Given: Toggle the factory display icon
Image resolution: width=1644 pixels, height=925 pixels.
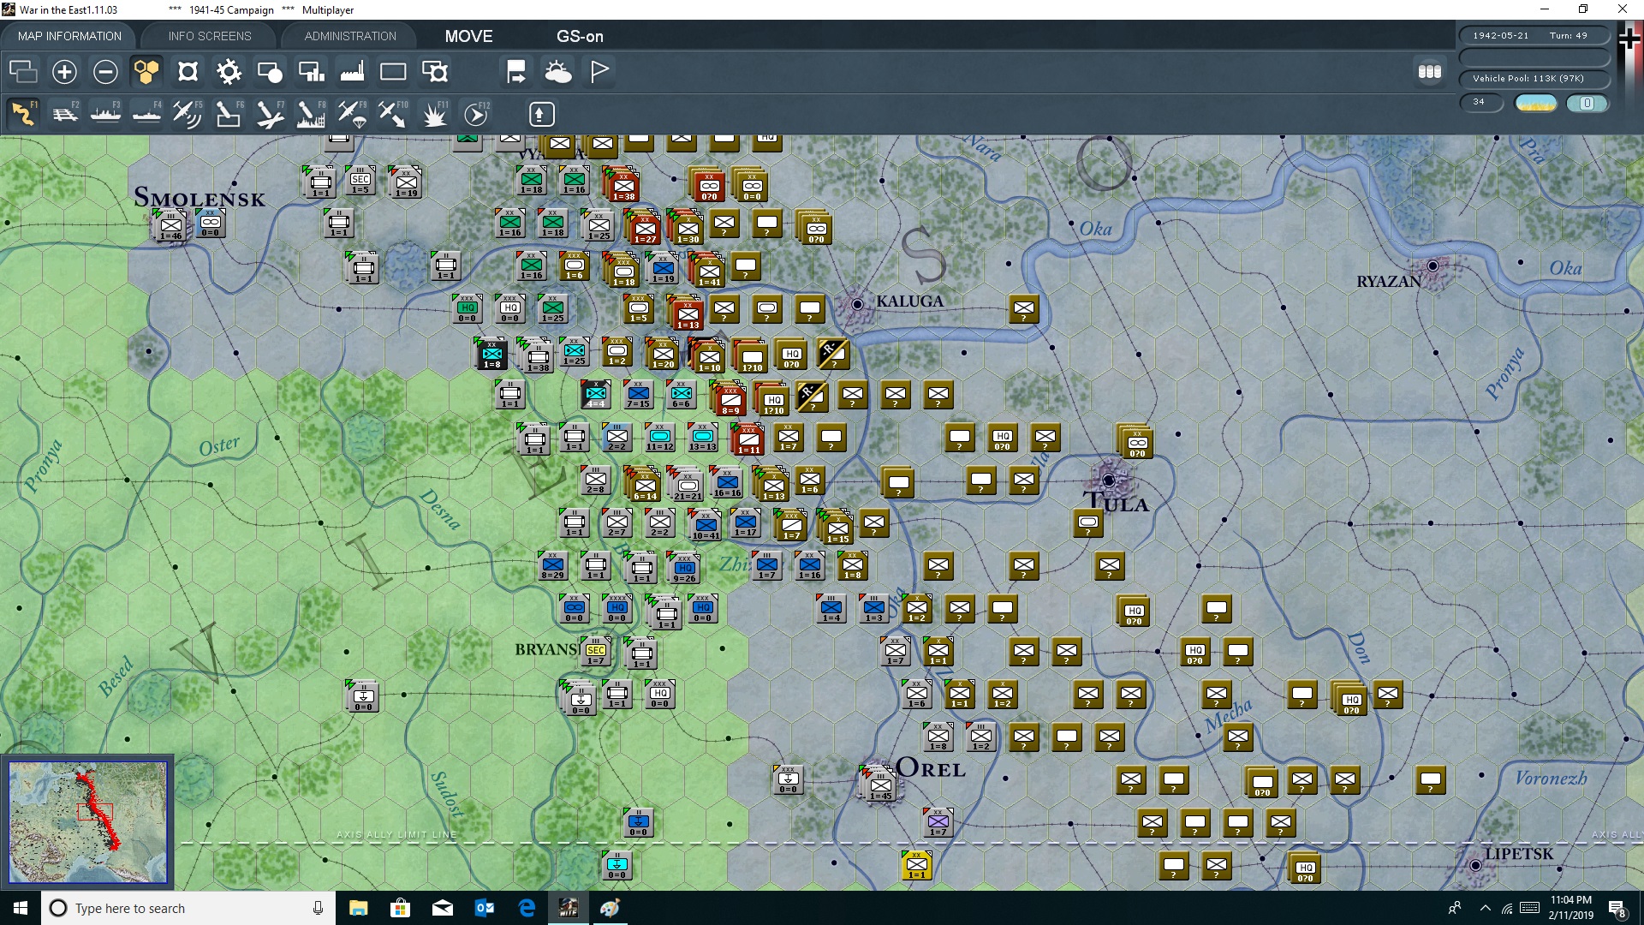Looking at the screenshot, I should (x=352, y=72).
